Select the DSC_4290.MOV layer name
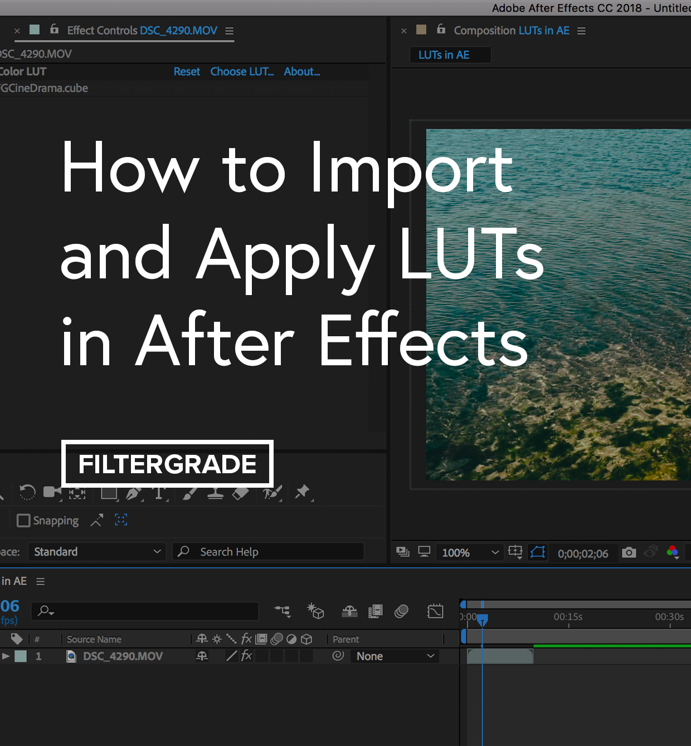The width and height of the screenshot is (691, 746). (x=123, y=656)
